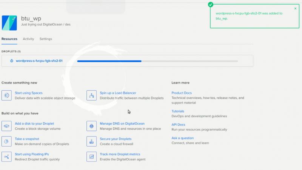Click the droplet creation progress bar
The height and width of the screenshot is (170, 302).
point(157,61)
